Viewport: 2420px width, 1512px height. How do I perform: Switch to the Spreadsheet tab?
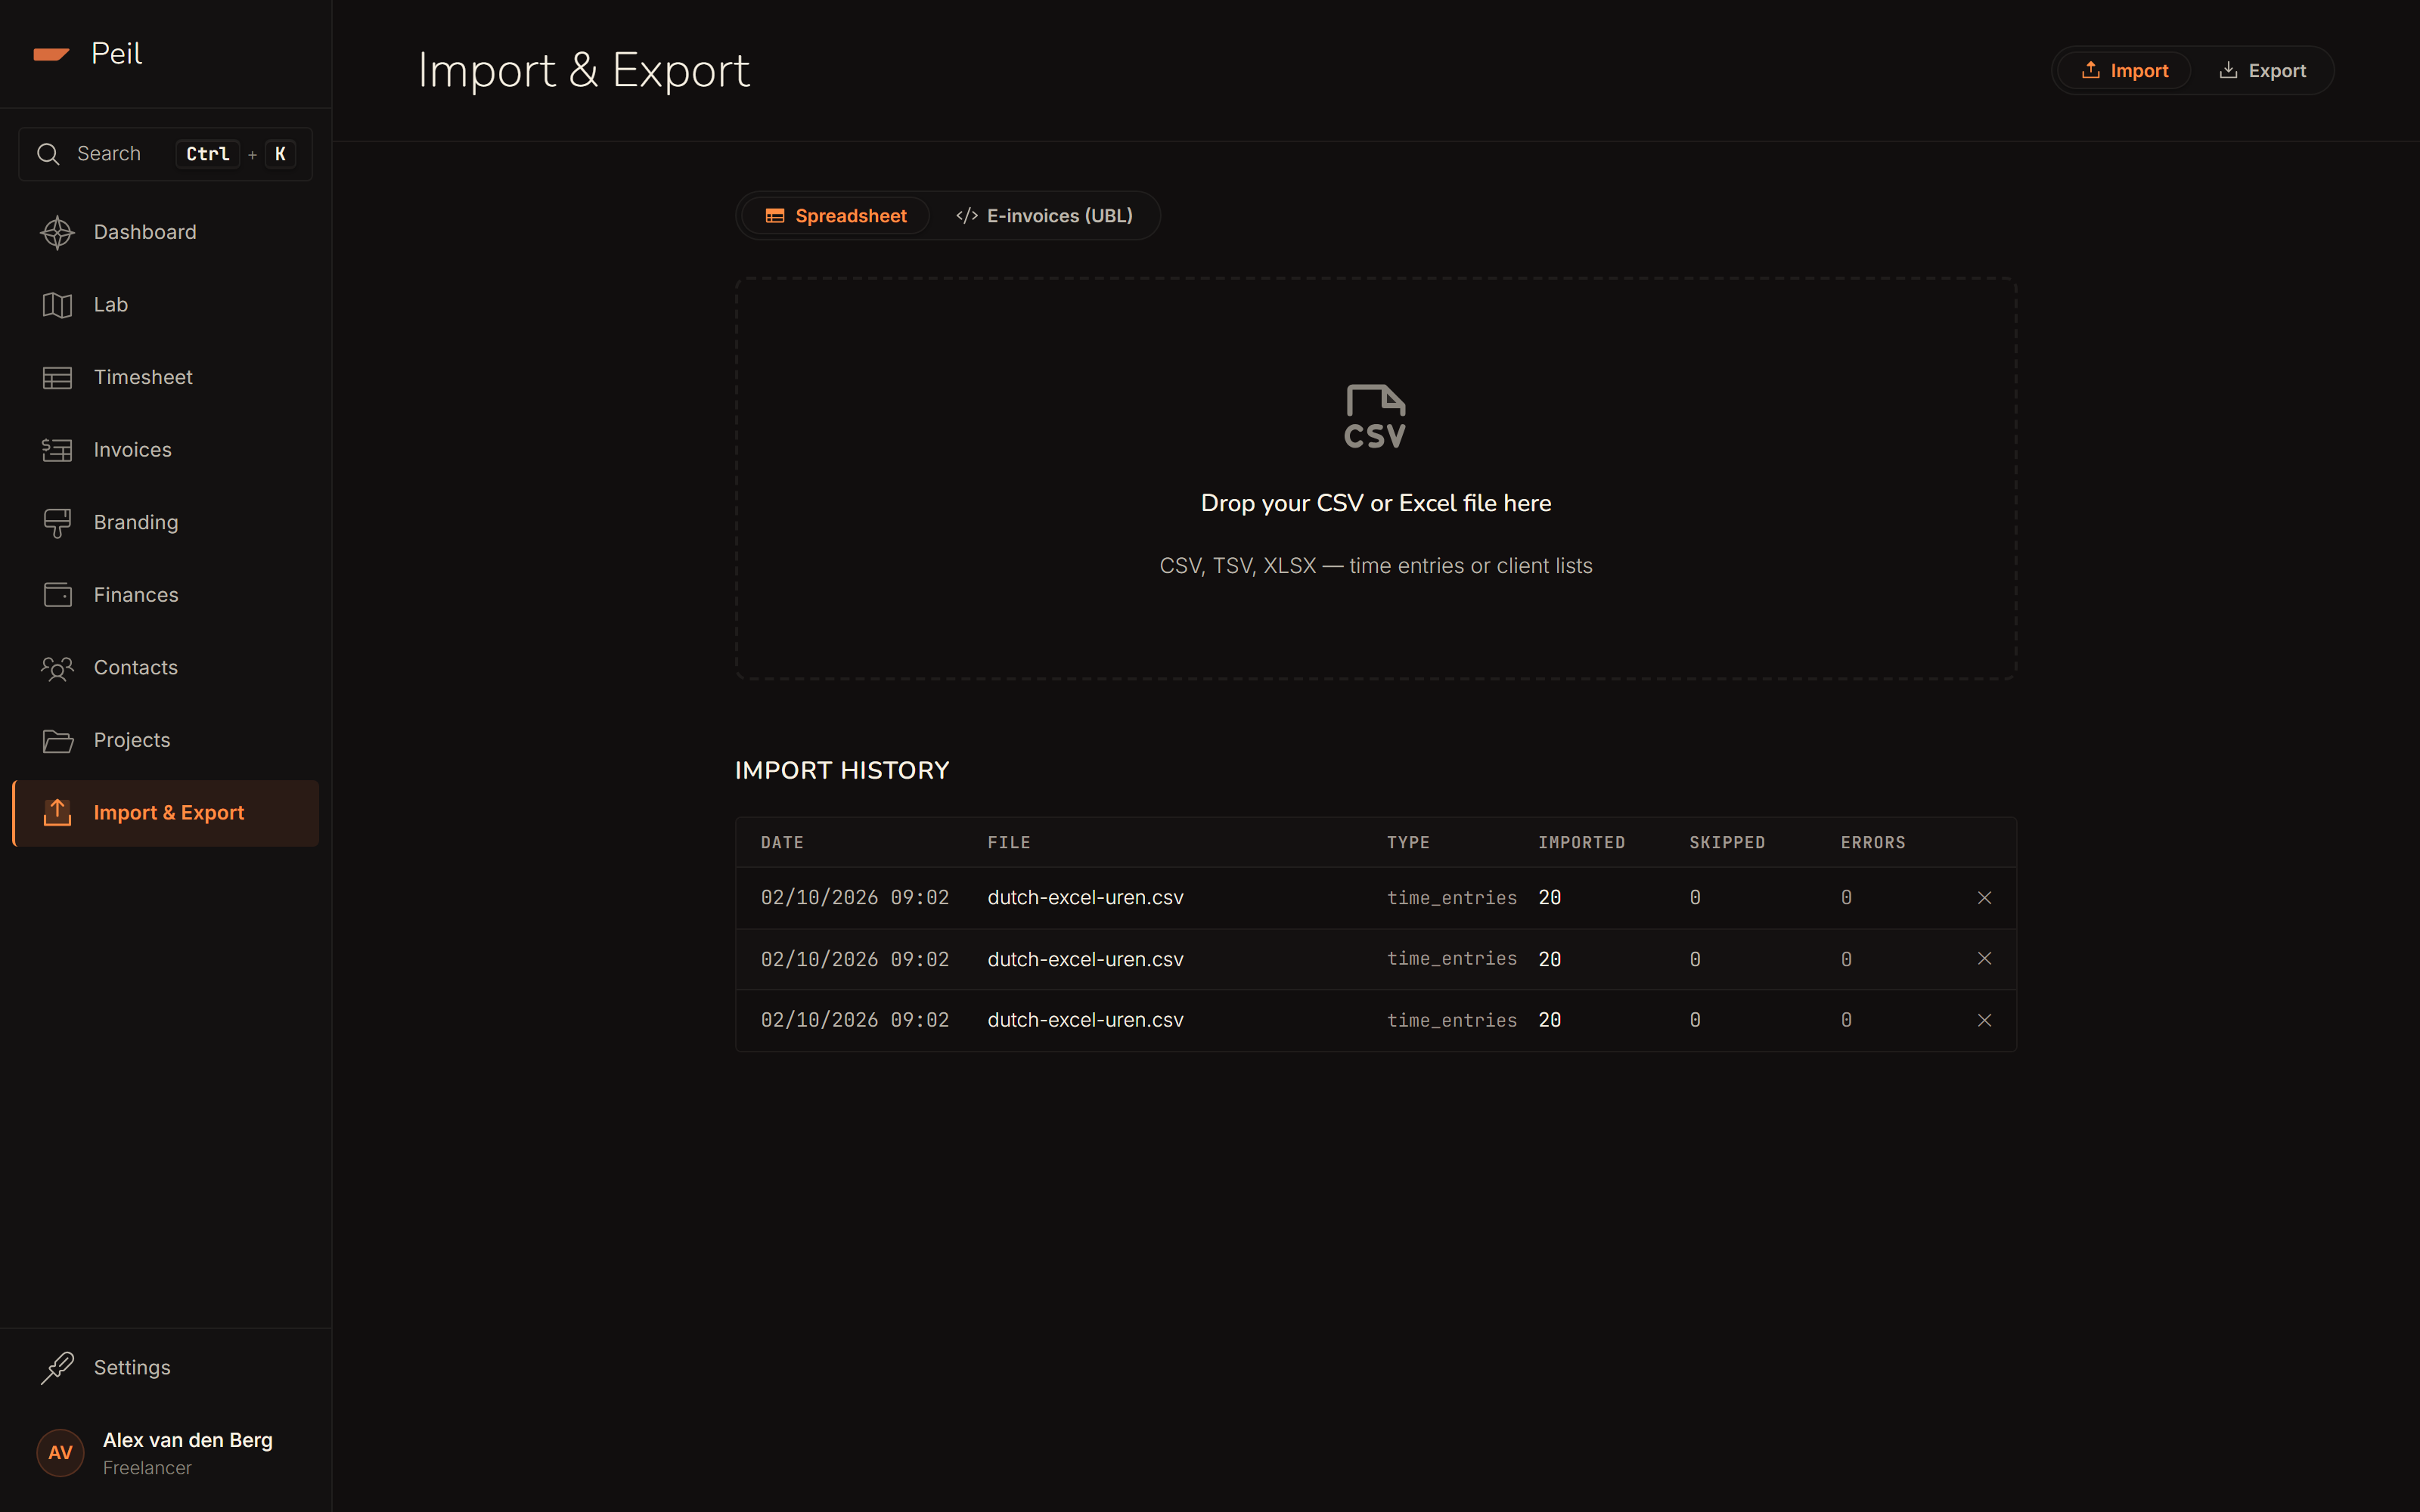(x=836, y=216)
